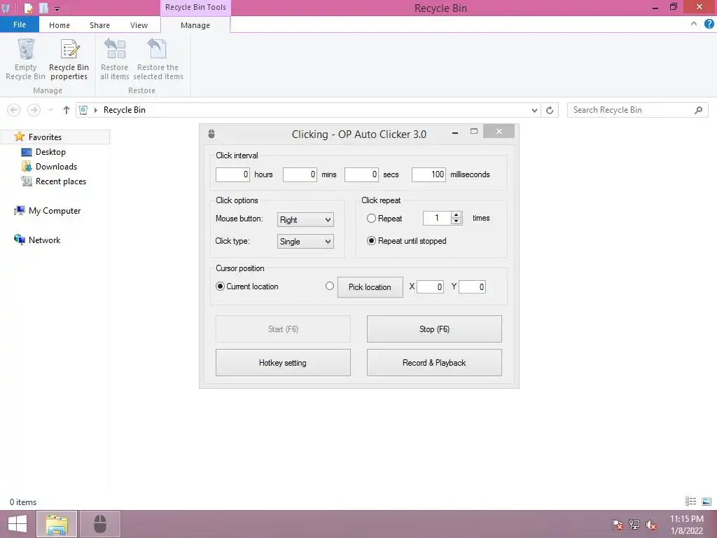Click Restore the selected items icon
This screenshot has width=717, height=538.
(158, 50)
